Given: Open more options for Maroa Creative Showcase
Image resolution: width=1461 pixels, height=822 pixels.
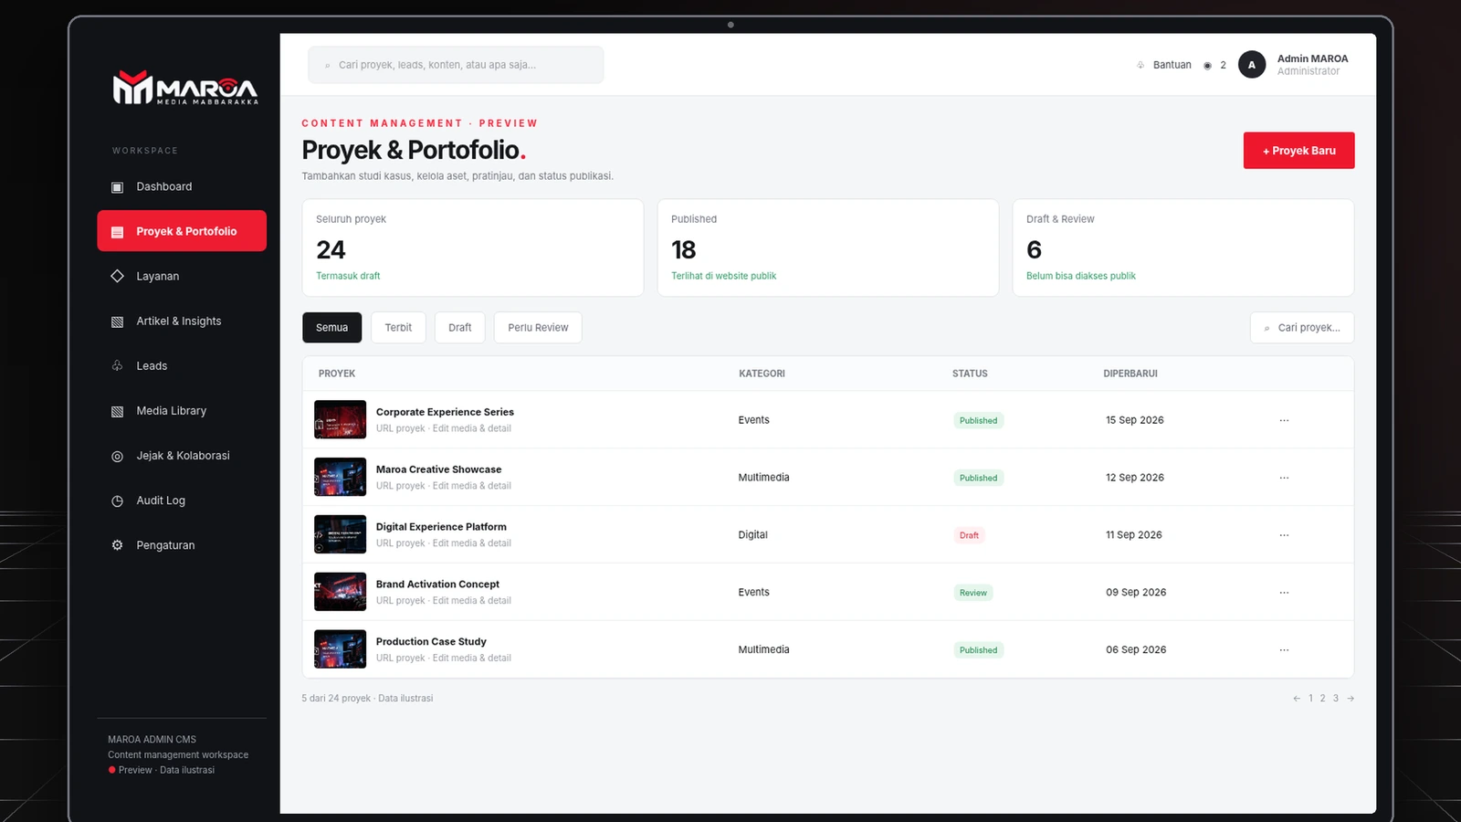Looking at the screenshot, I should 1284,478.
